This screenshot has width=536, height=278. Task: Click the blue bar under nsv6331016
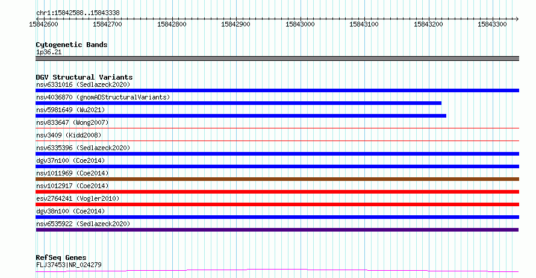pyautogui.click(x=277, y=90)
